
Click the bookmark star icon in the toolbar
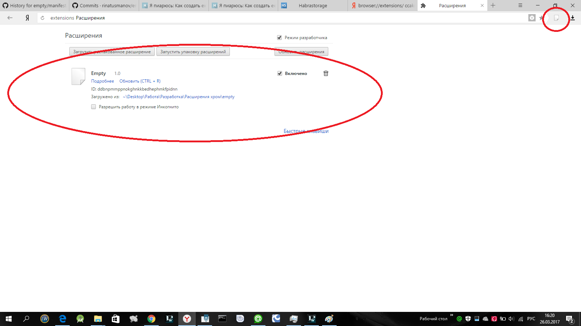pos(541,18)
